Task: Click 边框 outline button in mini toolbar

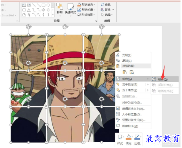Action: click(x=138, y=140)
